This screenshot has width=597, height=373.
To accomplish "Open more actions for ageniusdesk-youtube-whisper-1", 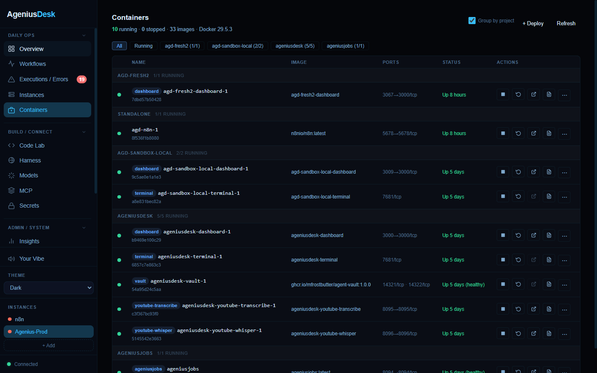I will pyautogui.click(x=564, y=334).
